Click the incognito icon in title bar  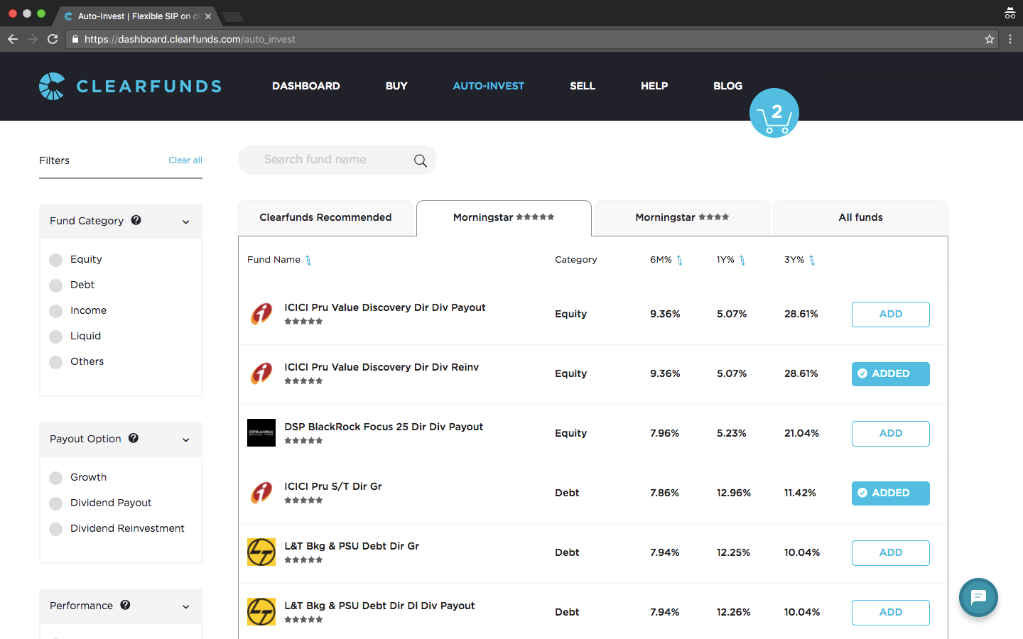(x=1010, y=13)
